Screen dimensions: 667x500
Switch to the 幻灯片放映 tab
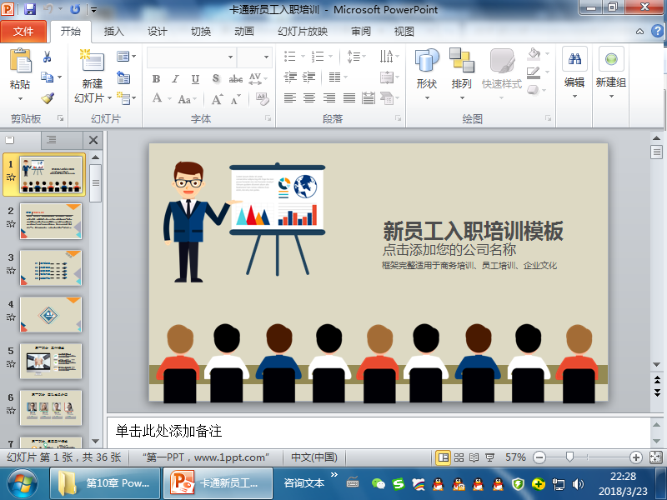303,32
